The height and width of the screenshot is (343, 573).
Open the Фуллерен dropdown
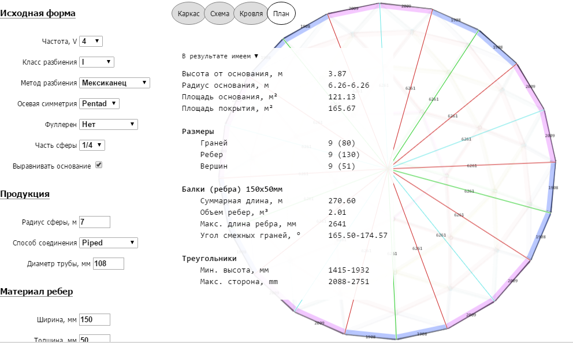[x=108, y=125]
